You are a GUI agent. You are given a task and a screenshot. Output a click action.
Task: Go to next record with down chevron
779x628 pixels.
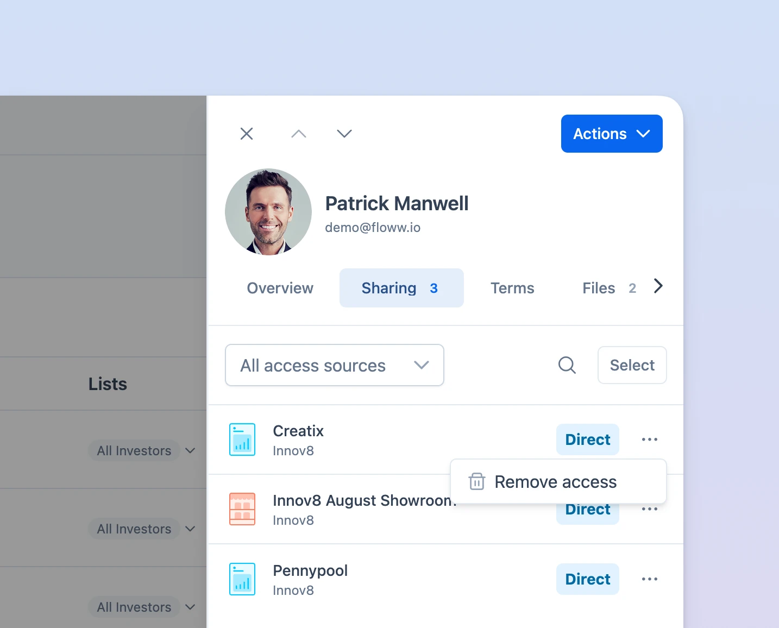[344, 134]
